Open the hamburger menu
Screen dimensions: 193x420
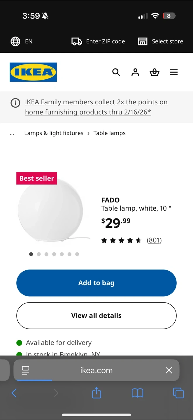(x=174, y=72)
